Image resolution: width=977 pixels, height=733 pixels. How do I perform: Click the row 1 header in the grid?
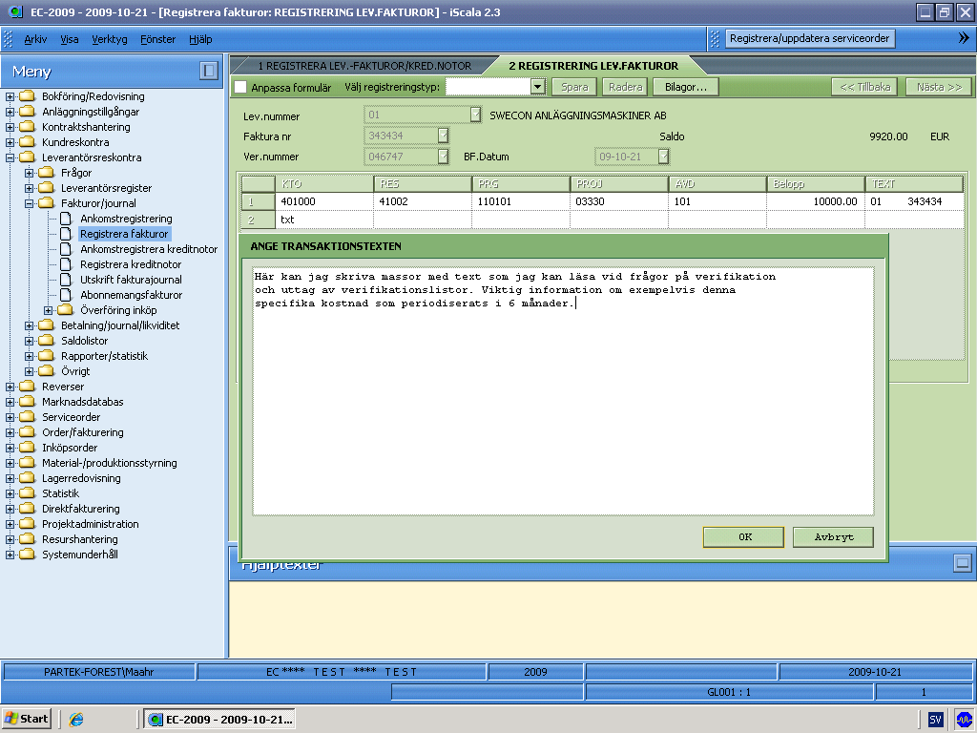point(258,201)
